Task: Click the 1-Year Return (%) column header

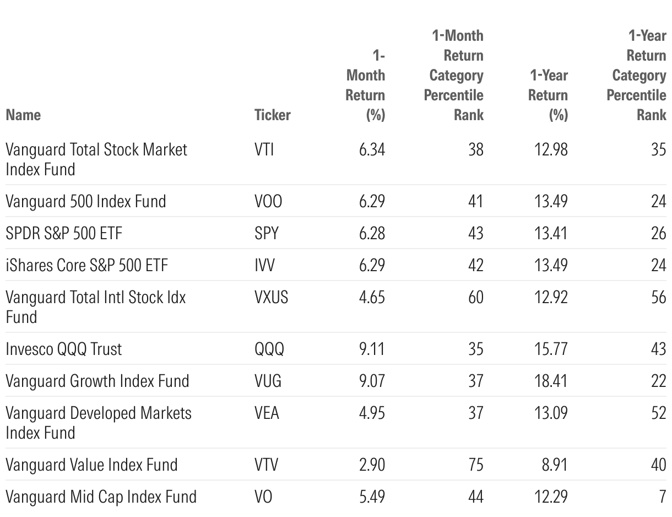Action: (548, 95)
